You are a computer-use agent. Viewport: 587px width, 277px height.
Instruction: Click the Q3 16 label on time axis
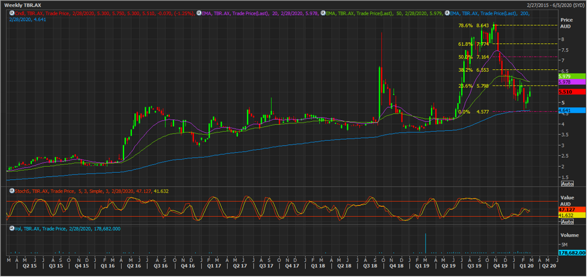(160, 266)
